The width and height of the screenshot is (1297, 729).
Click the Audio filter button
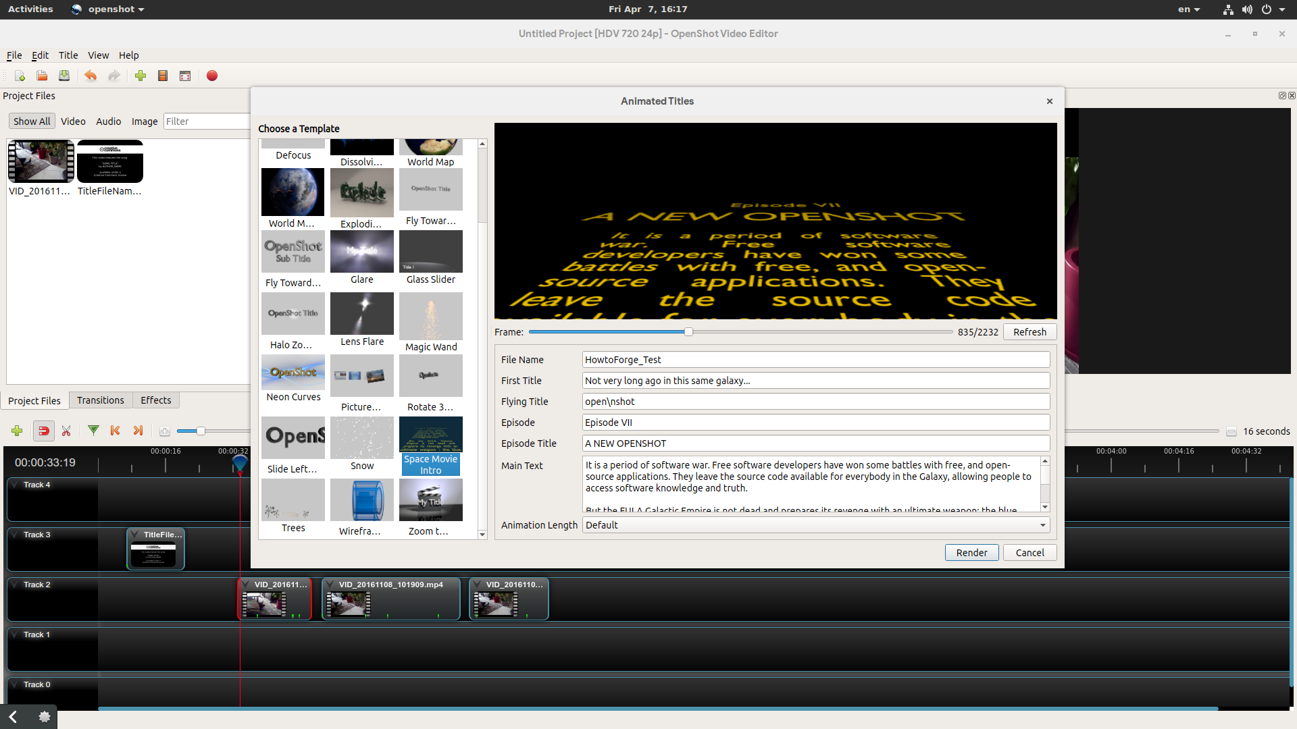click(x=108, y=122)
